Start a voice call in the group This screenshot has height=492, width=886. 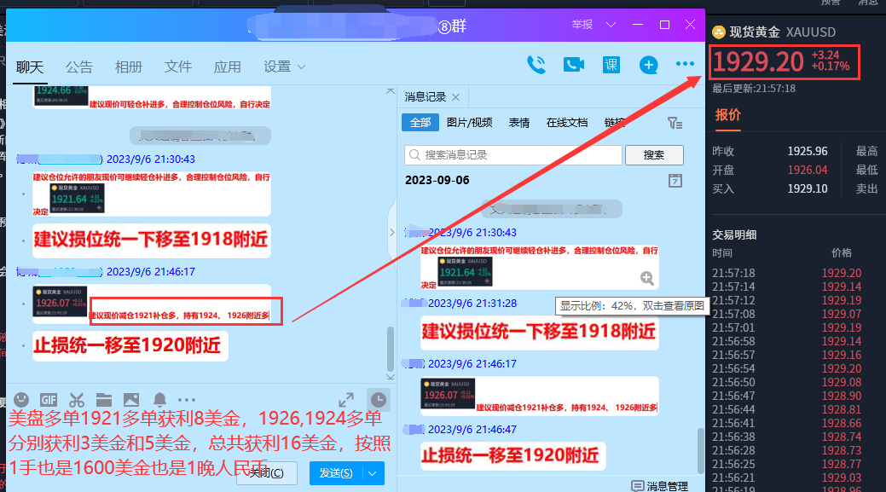click(x=536, y=65)
